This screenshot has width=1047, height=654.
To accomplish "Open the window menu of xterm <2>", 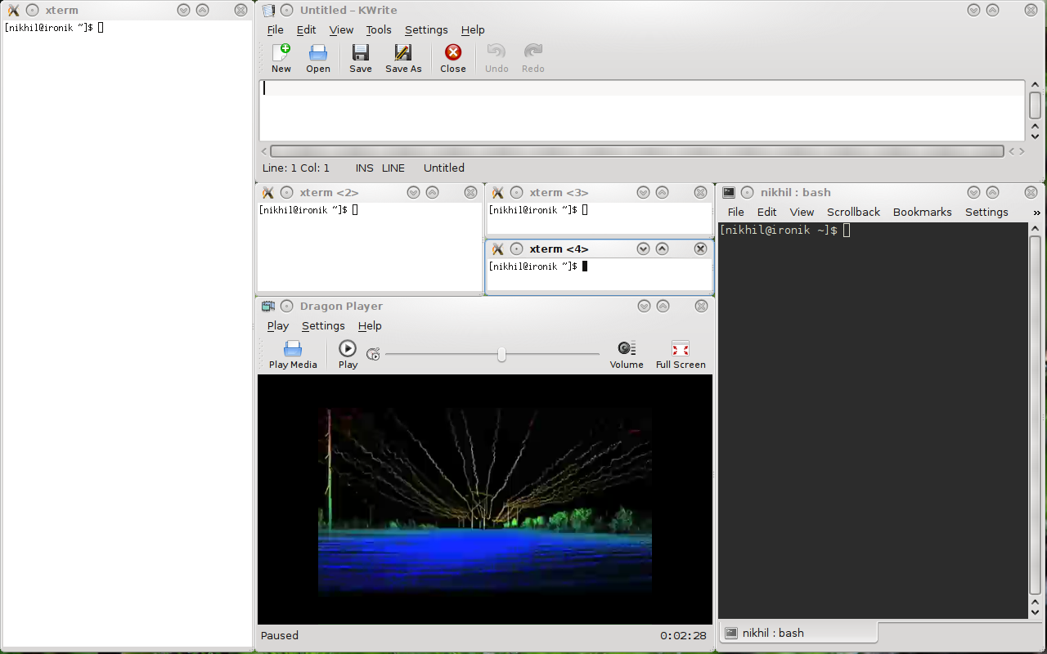I will click(268, 193).
